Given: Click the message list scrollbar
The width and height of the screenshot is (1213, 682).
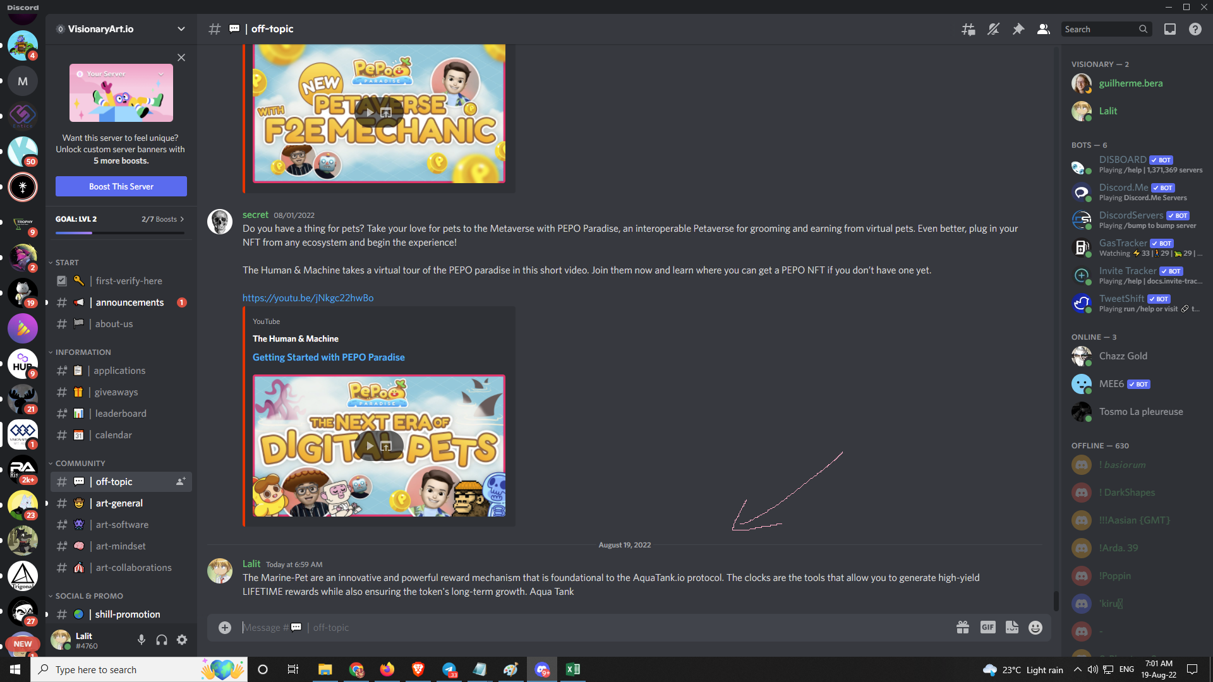Looking at the screenshot, I should click(1056, 601).
